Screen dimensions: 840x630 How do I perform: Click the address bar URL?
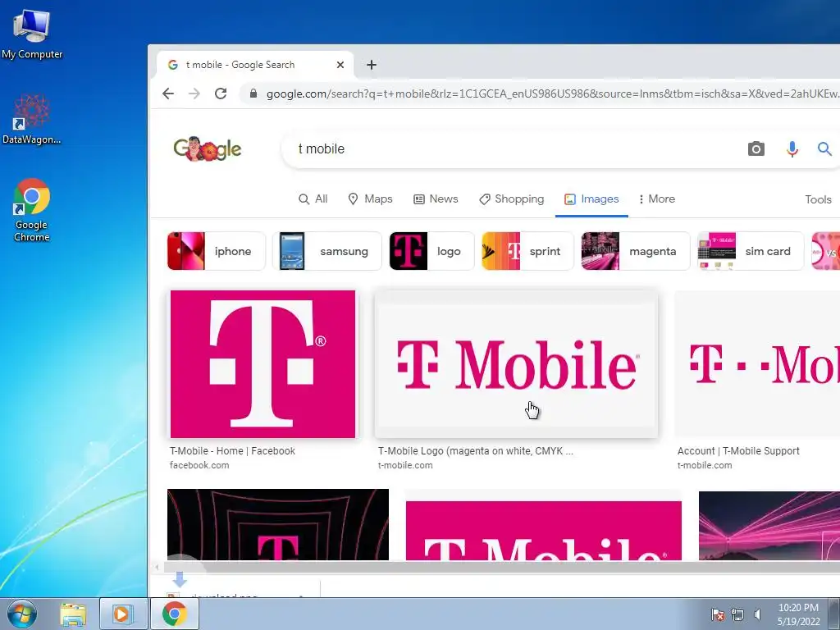click(553, 94)
